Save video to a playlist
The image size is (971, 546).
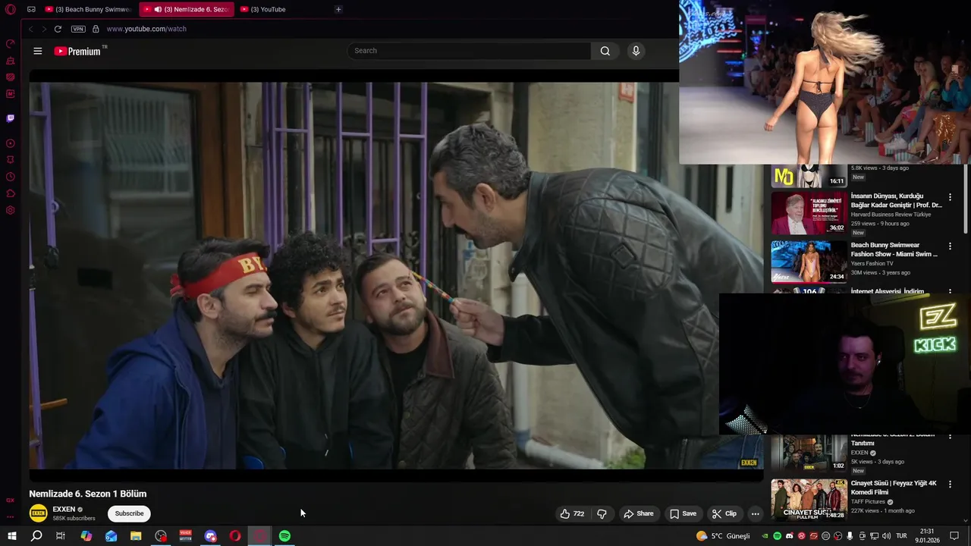click(683, 513)
